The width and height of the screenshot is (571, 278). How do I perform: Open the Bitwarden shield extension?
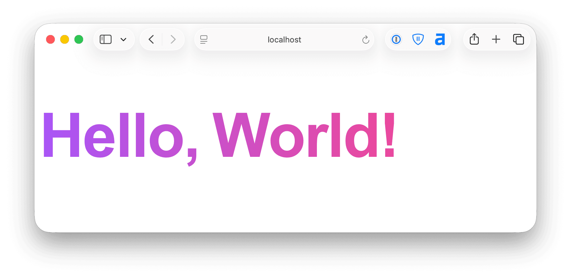click(418, 39)
